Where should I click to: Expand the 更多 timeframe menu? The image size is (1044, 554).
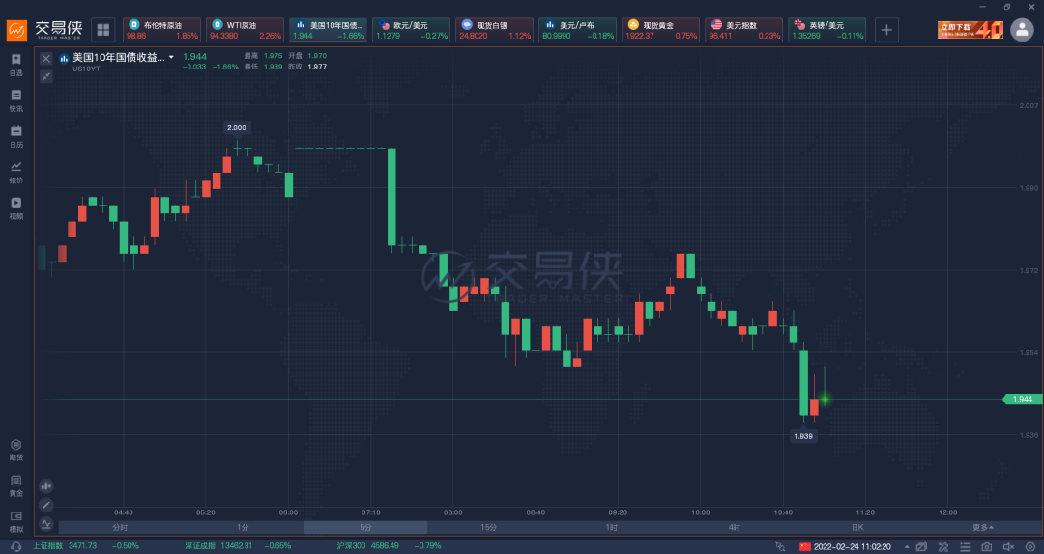click(983, 527)
